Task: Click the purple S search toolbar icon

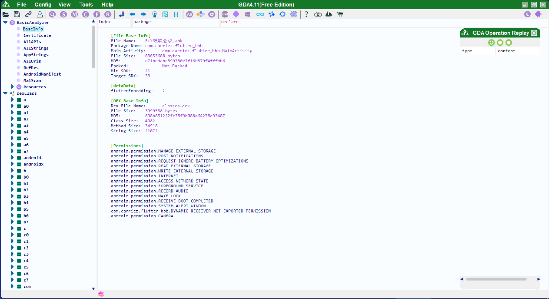Action: (x=63, y=14)
